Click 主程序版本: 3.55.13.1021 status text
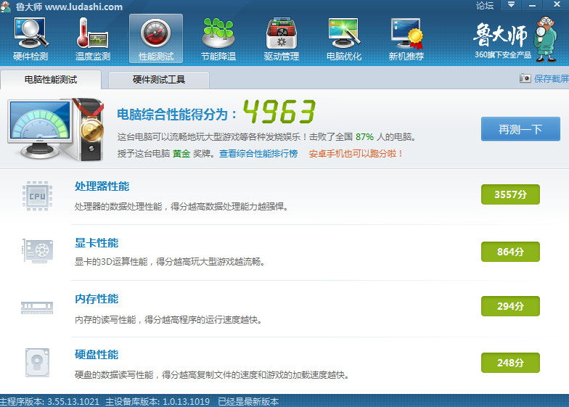Image resolution: width=569 pixels, height=407 pixels. [x=49, y=402]
